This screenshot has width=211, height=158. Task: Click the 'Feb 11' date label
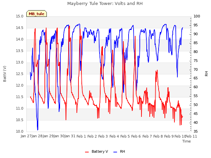(191, 136)
